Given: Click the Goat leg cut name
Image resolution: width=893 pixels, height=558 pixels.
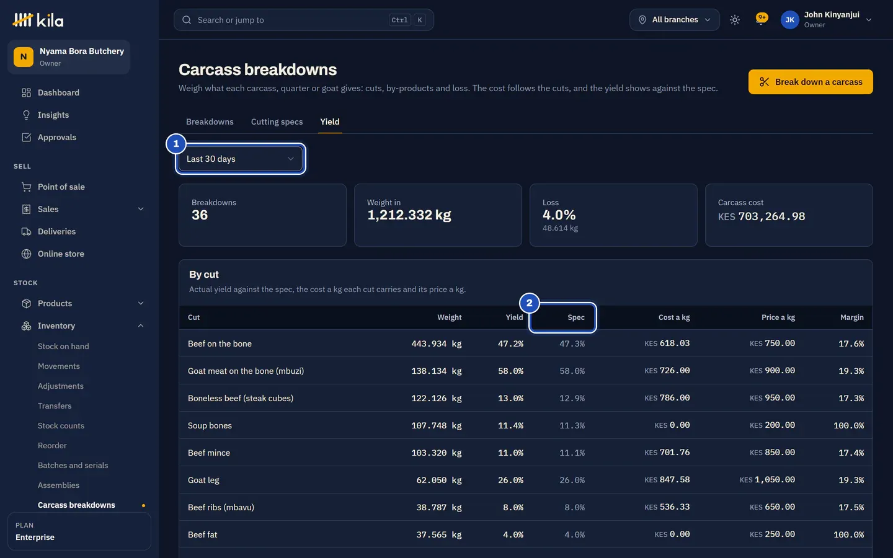Looking at the screenshot, I should tap(203, 480).
